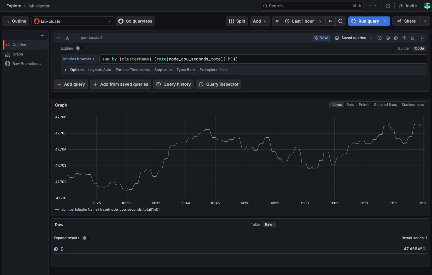Open Query history
Screen dimensions: 432x275
pyautogui.click(x=173, y=84)
